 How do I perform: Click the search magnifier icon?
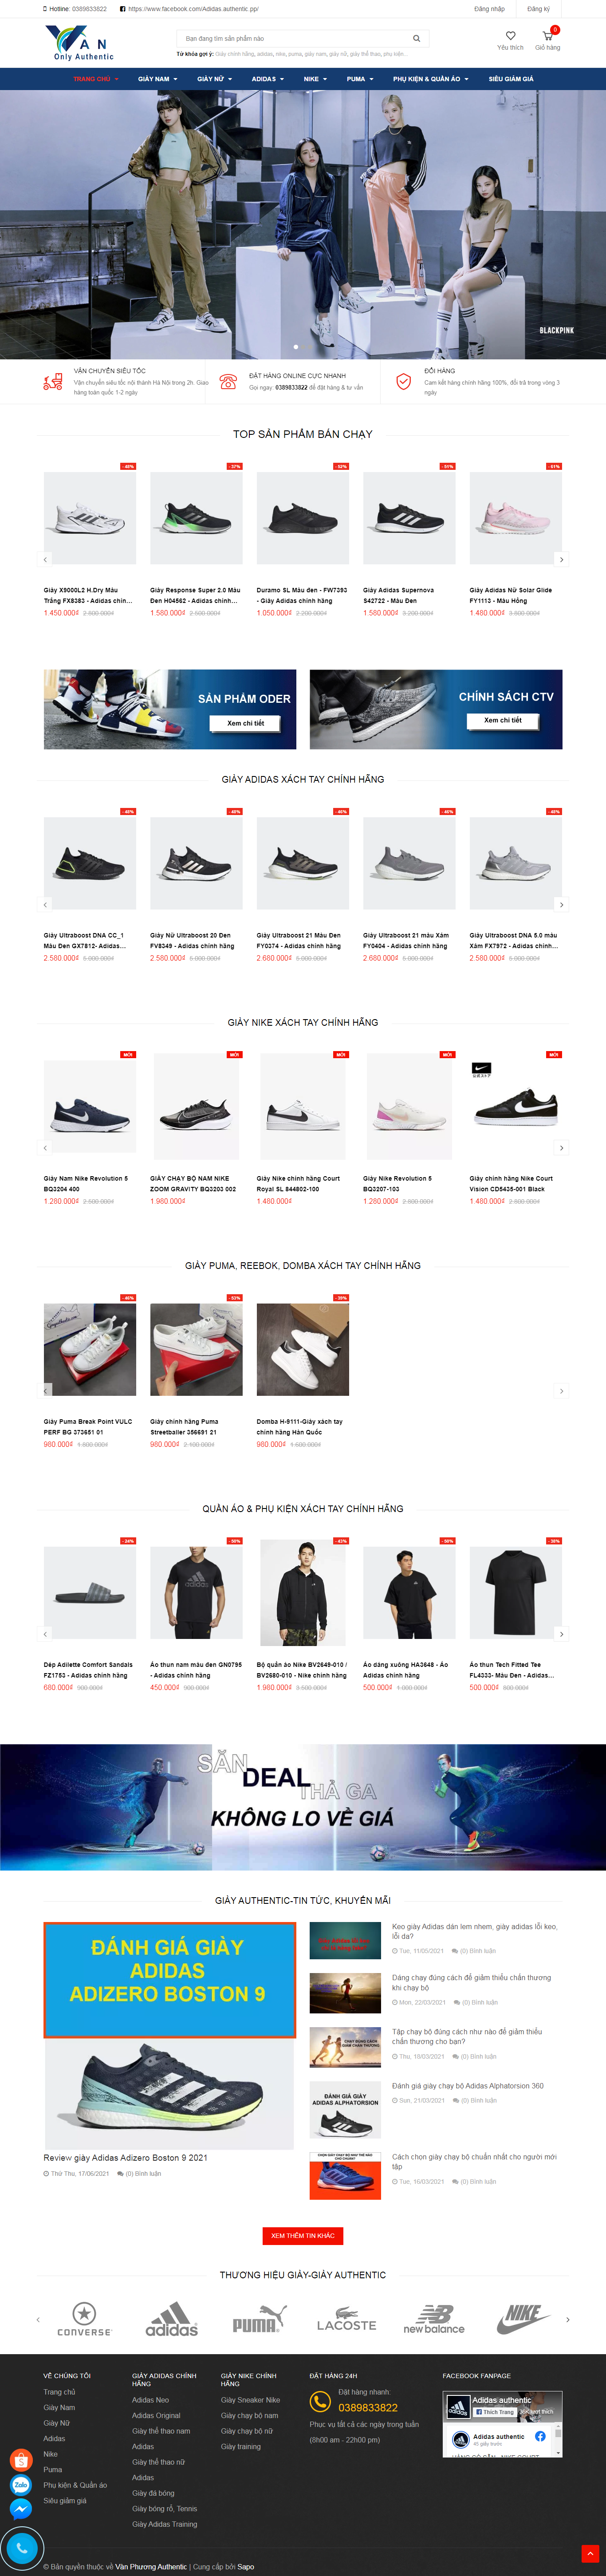416,38
